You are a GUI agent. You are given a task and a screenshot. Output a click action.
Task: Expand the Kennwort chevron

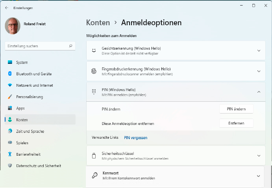(259, 176)
